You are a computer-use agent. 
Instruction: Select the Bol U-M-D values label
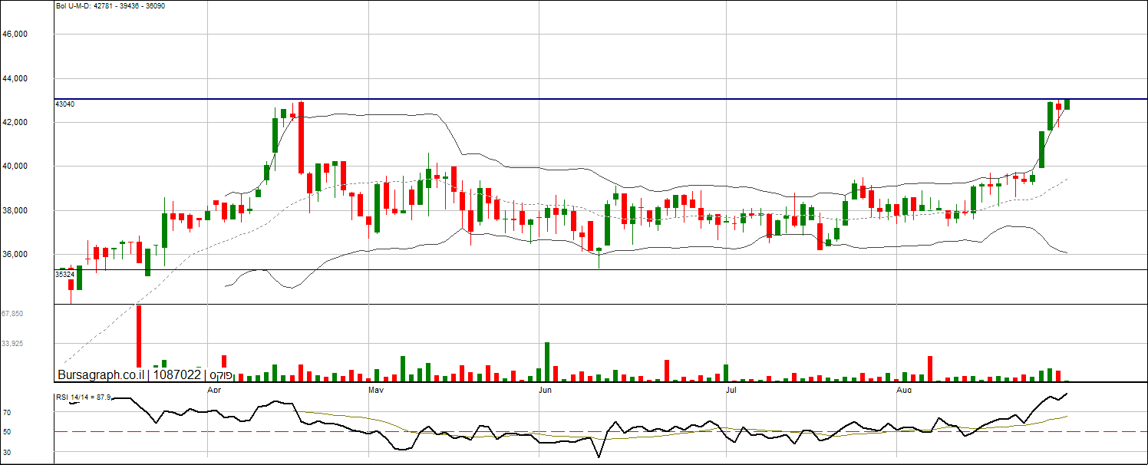coord(111,6)
